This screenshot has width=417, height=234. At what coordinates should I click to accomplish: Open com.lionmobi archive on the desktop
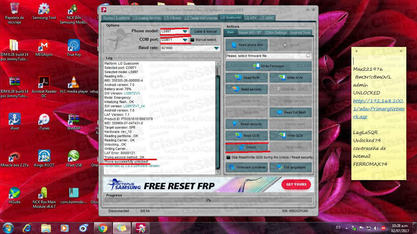coord(74,195)
